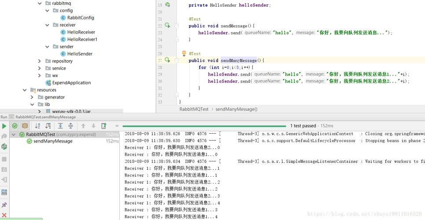Toggle auto-test icon in run sidebar
Screen dimensions: 425x220
(x=4, y=147)
